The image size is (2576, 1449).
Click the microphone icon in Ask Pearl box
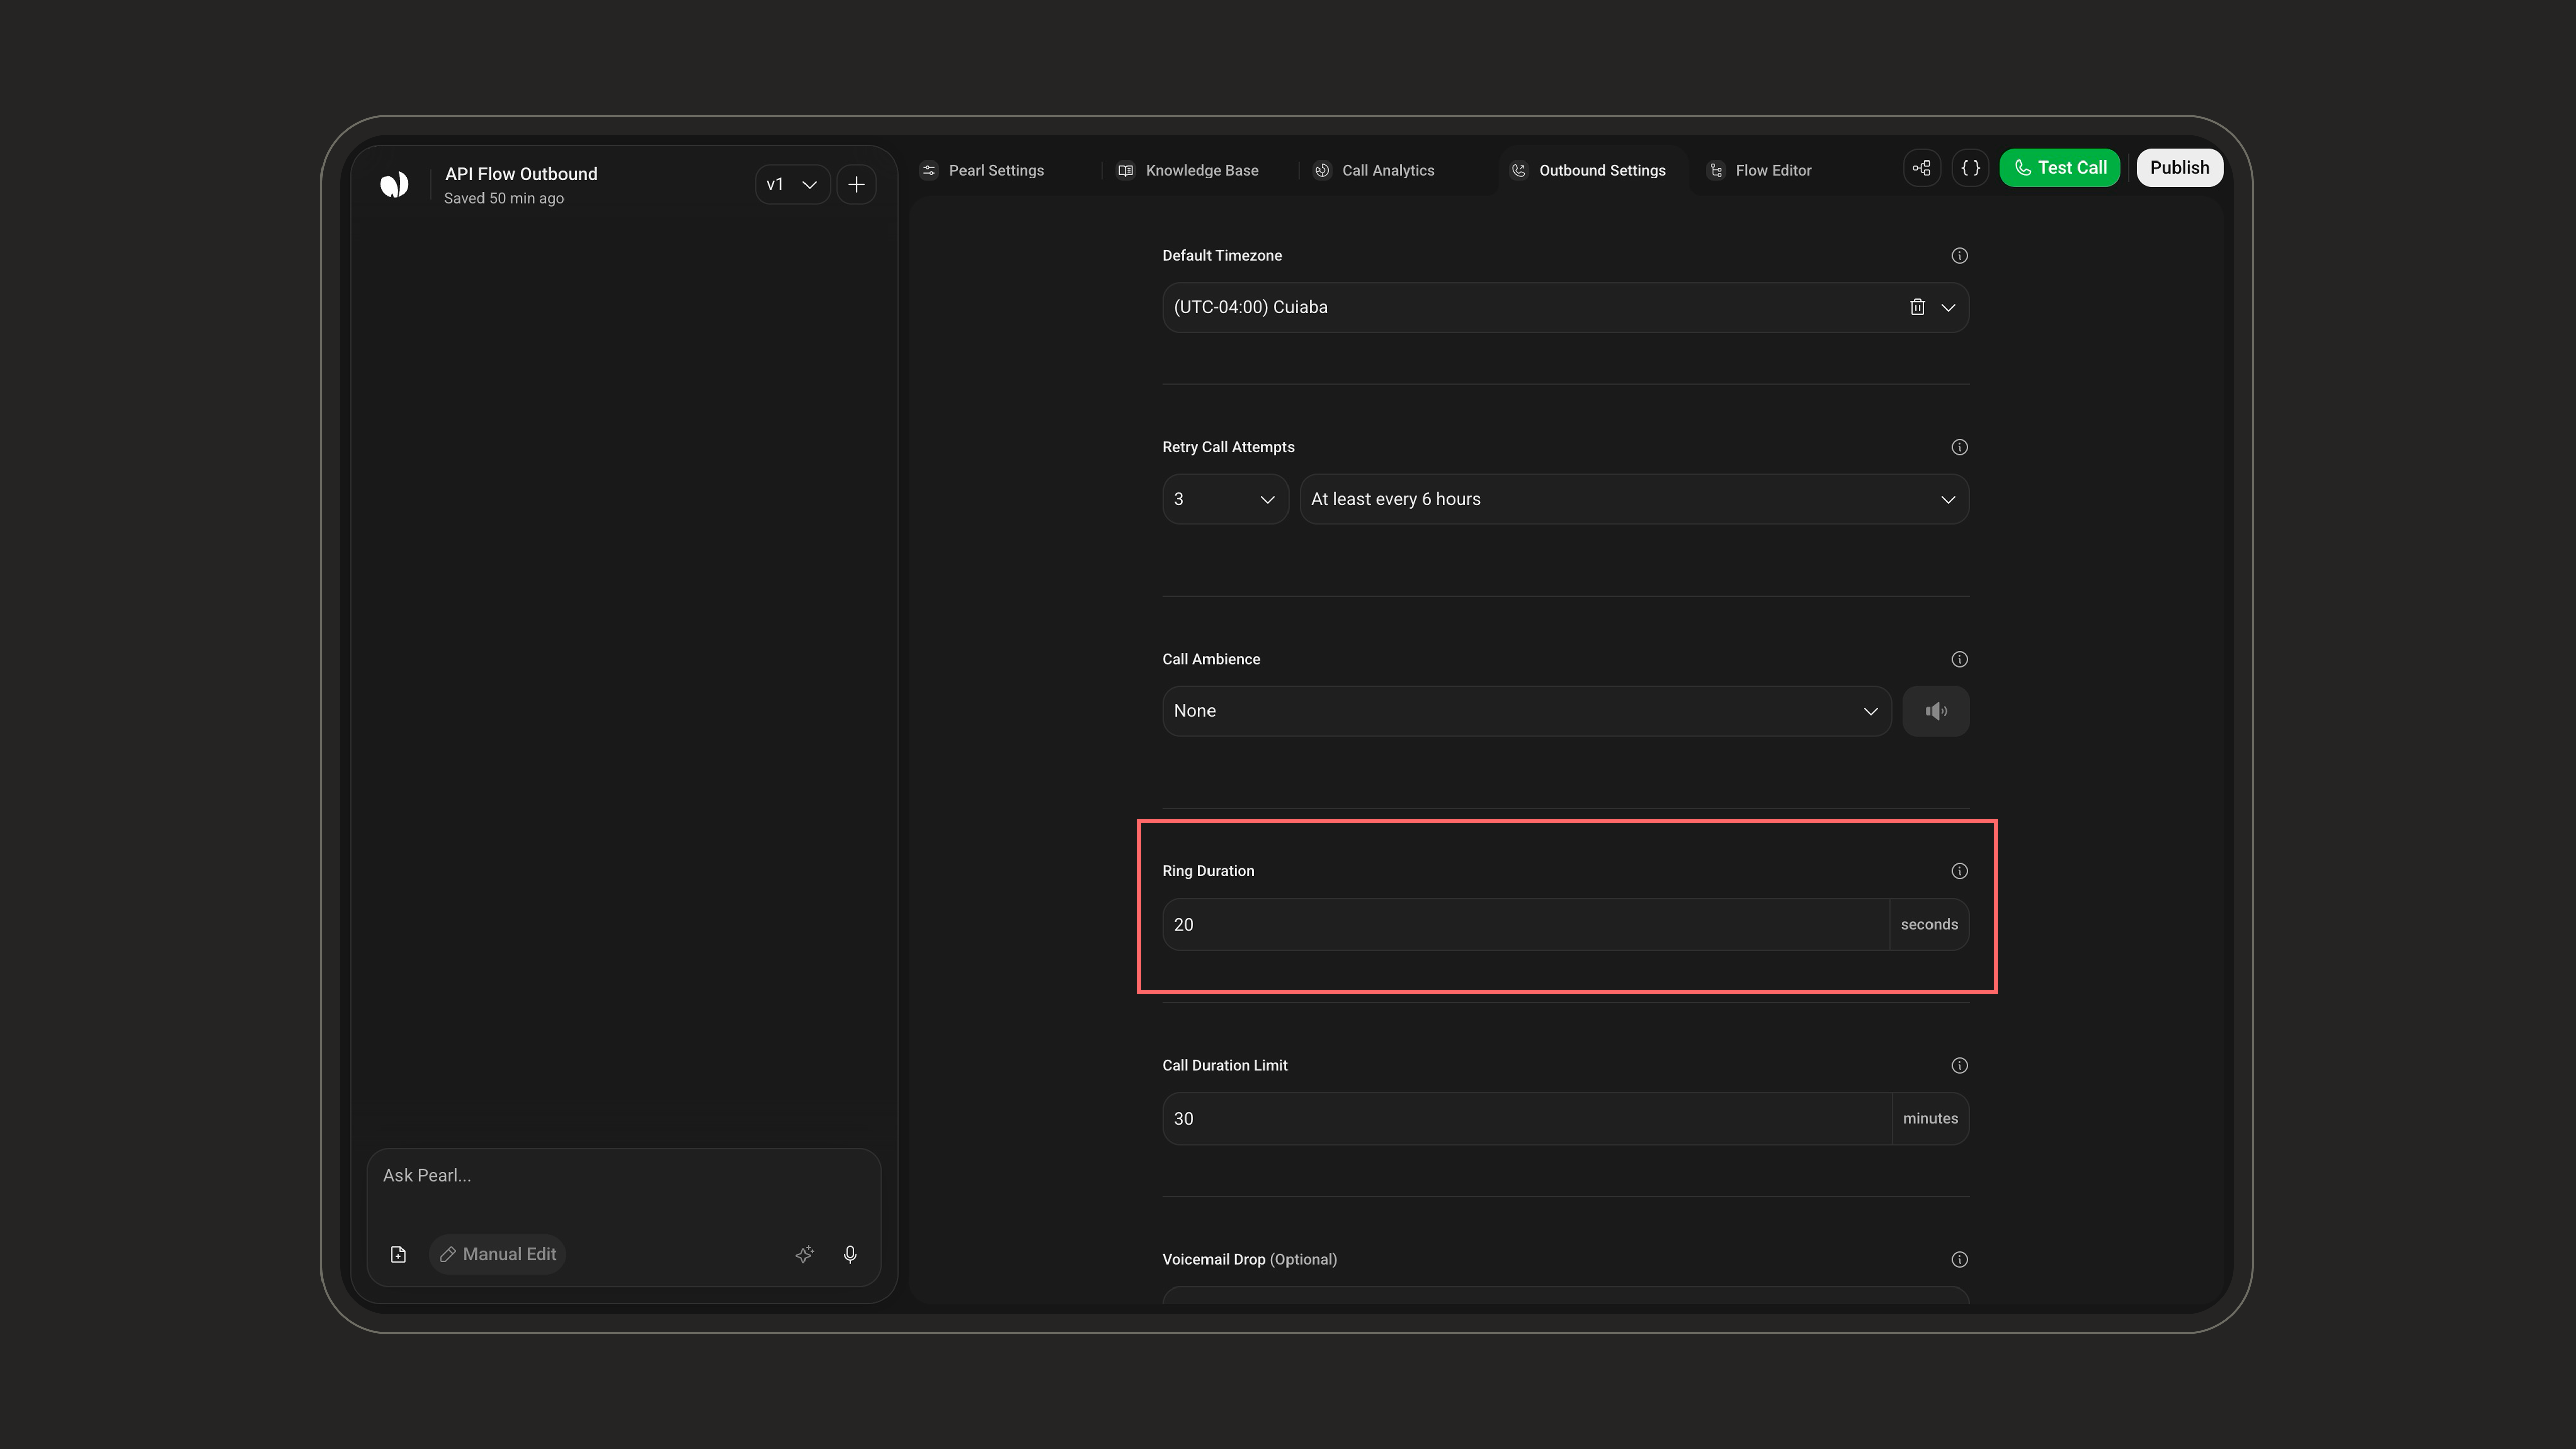[x=850, y=1254]
